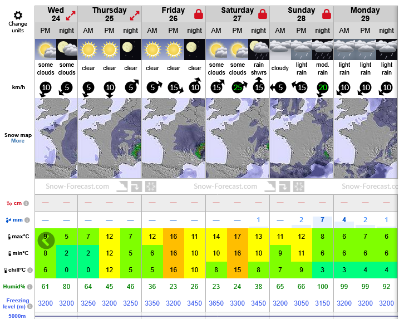
Task: Click Friday PM 15 km/h wind icon
Action: click(175, 87)
